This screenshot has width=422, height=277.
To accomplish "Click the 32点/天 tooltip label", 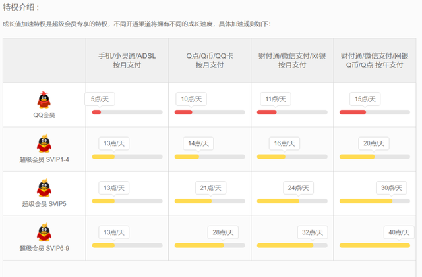I will point(313,232).
